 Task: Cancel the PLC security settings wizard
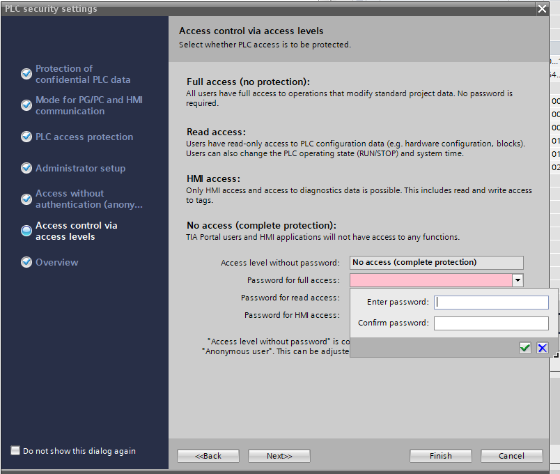[511, 456]
